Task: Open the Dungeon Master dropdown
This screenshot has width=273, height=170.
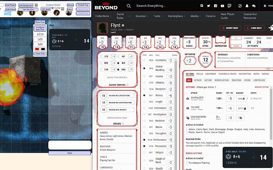Action: tap(53, 5)
